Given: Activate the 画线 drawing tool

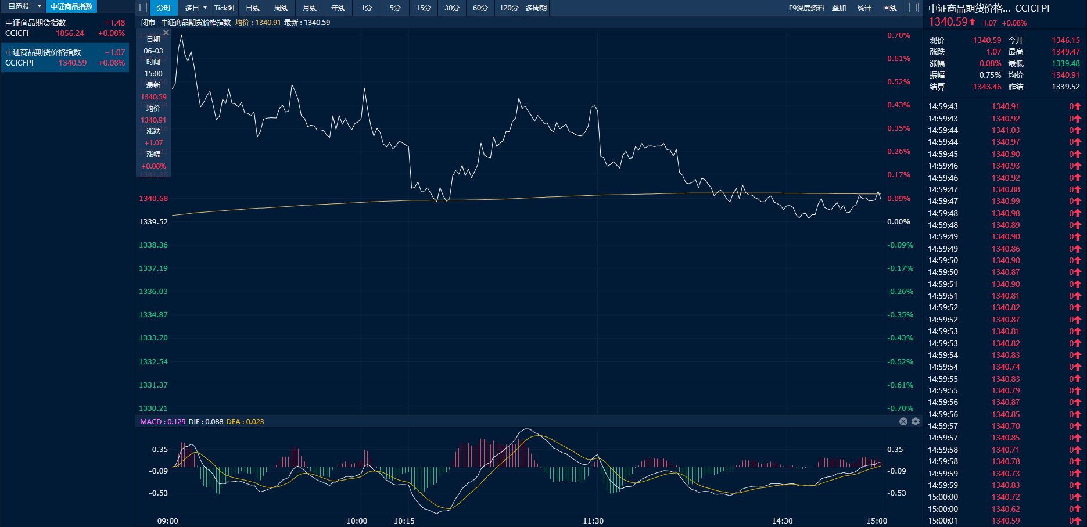Looking at the screenshot, I should coord(890,8).
